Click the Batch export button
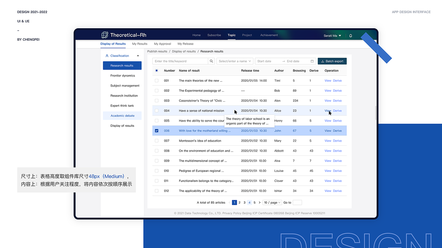Viewport: 442px width, 248px height. 332,61
